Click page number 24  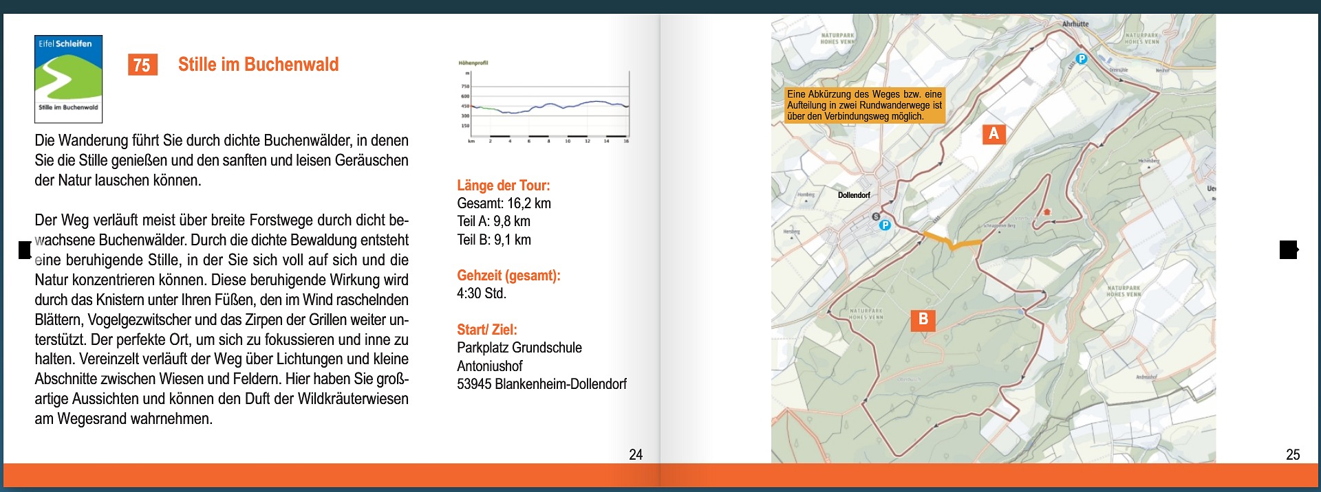click(635, 454)
